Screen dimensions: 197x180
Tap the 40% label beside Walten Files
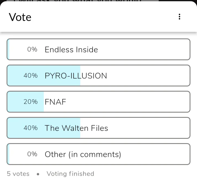tap(31, 128)
